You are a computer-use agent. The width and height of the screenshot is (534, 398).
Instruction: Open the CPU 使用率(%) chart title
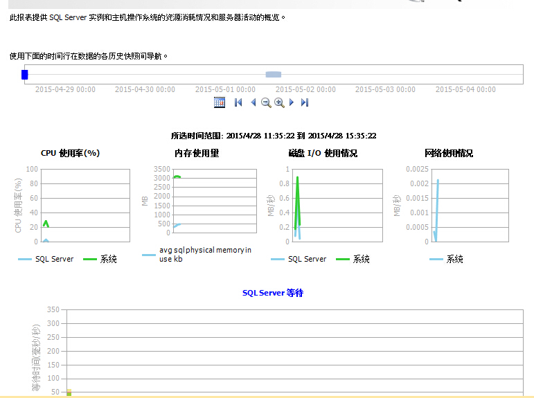pyautogui.click(x=70, y=153)
